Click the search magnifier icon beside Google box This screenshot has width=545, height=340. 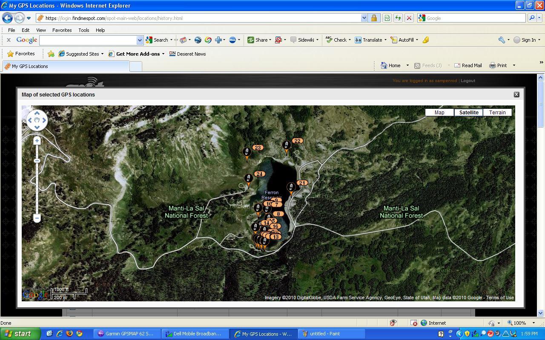coord(531,18)
